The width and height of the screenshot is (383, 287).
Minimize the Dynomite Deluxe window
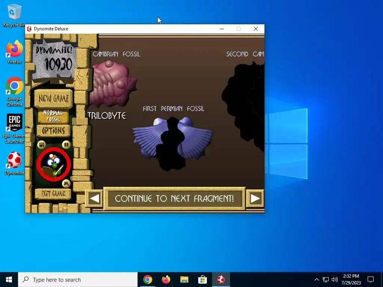pyautogui.click(x=222, y=29)
